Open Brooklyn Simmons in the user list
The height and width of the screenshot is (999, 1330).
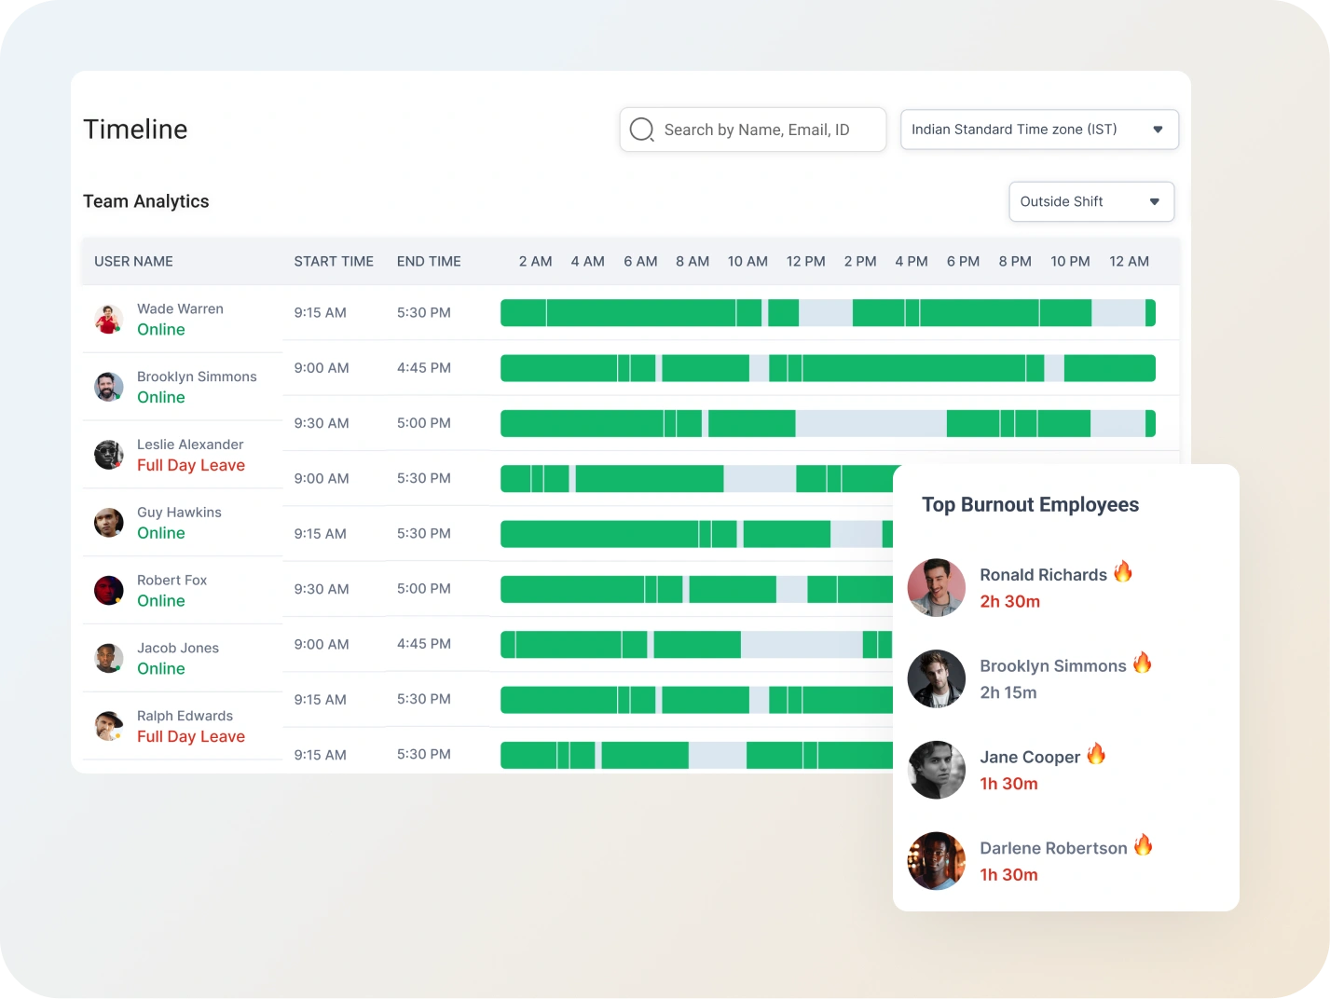click(197, 376)
